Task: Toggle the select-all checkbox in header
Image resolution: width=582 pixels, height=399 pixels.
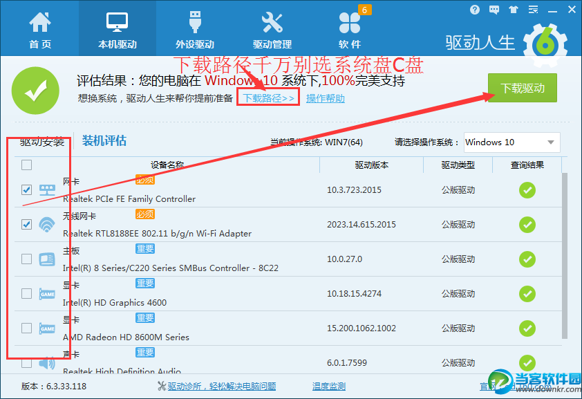Action: point(26,165)
